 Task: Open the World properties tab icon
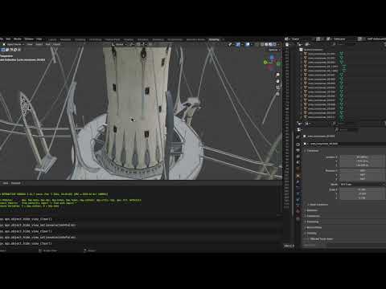click(298, 169)
